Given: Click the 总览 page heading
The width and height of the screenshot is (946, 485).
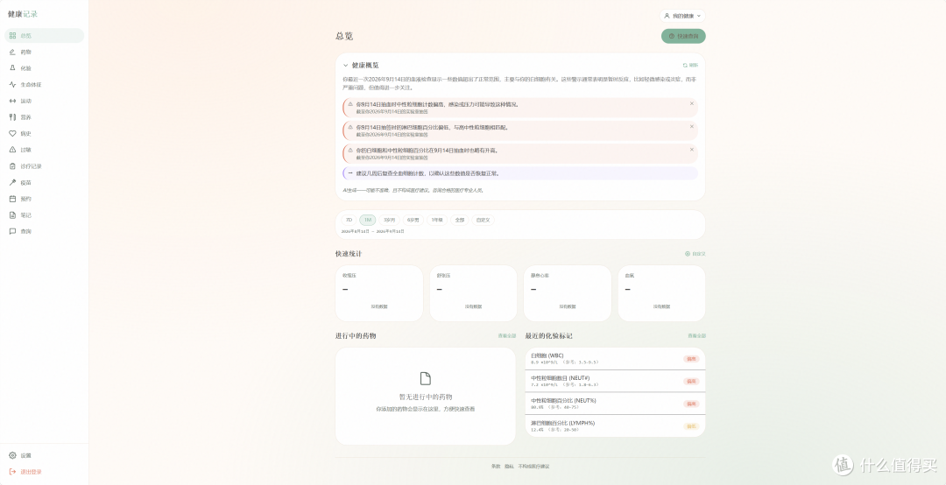Looking at the screenshot, I should click(344, 36).
